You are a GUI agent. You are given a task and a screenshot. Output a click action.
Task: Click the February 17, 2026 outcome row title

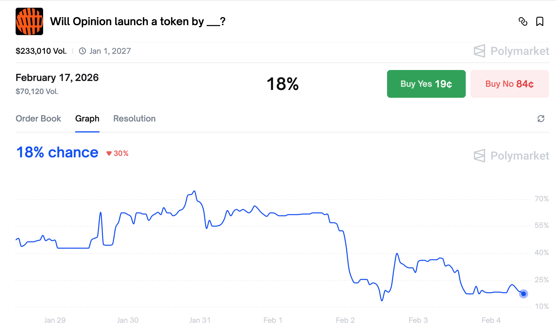tap(57, 78)
